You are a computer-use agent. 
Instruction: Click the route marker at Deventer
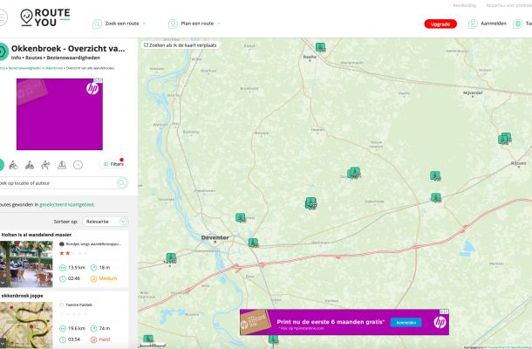pyautogui.click(x=252, y=243)
